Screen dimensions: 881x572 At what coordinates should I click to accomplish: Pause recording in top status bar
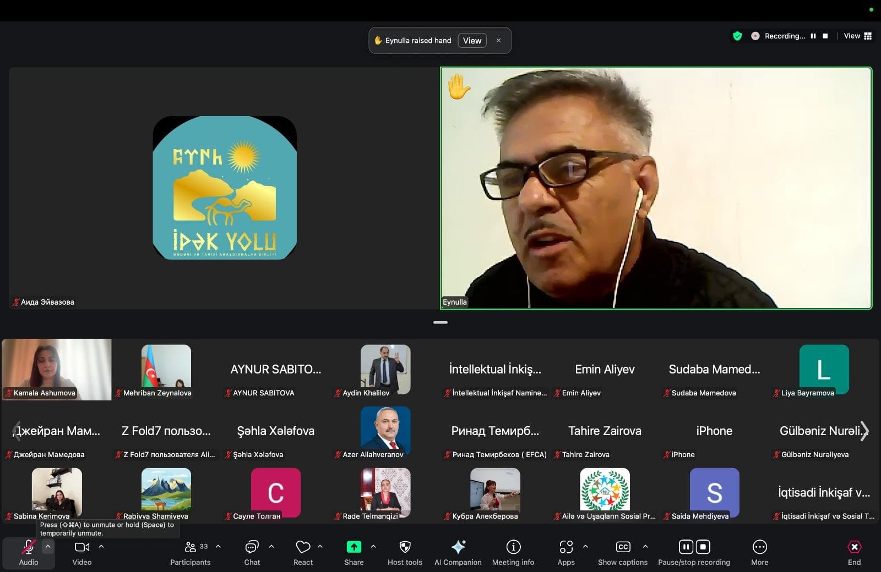[813, 36]
